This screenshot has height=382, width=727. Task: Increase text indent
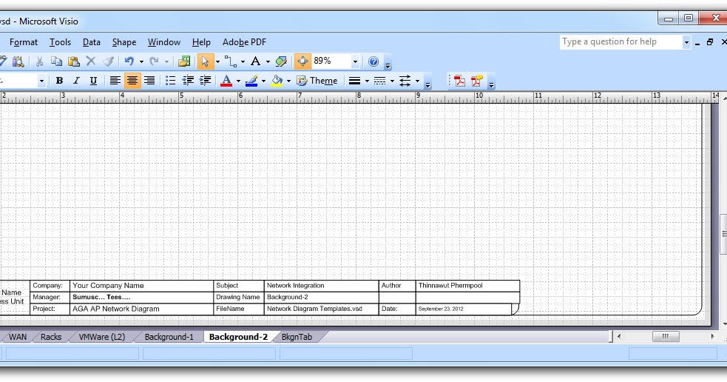[205, 81]
